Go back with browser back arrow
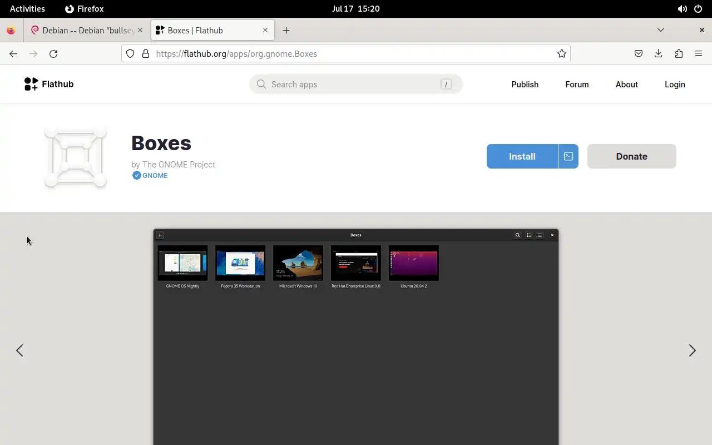This screenshot has height=445, width=712. [x=13, y=53]
